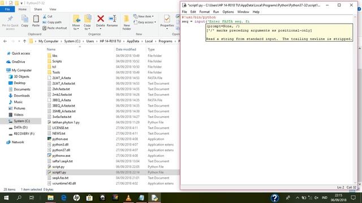Select the libs folder
The width and height of the screenshot is (362, 203).
(x=55, y=56)
